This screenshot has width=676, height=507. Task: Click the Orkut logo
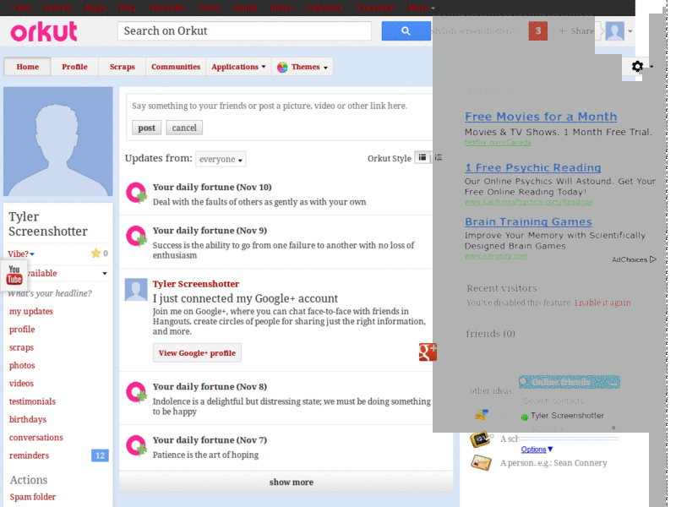(x=44, y=31)
